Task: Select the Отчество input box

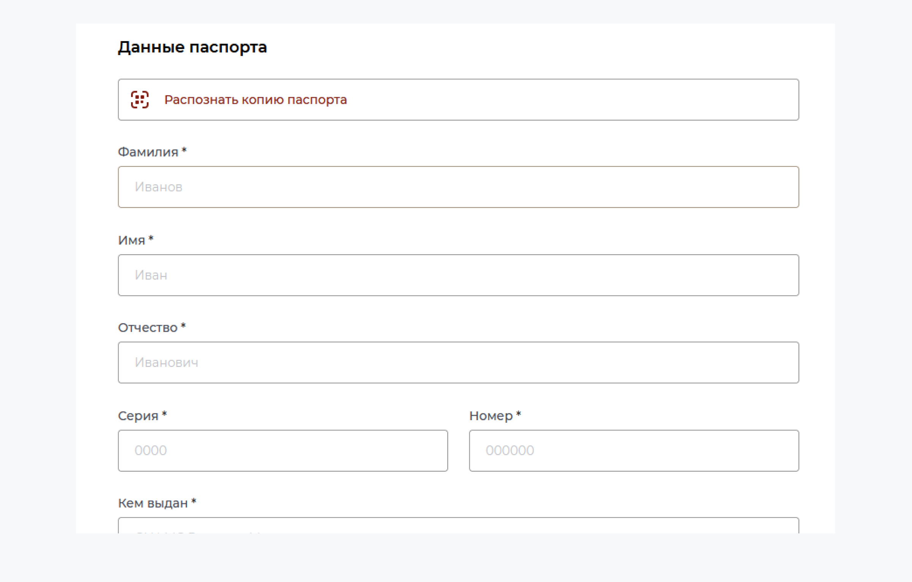Action: 458,362
